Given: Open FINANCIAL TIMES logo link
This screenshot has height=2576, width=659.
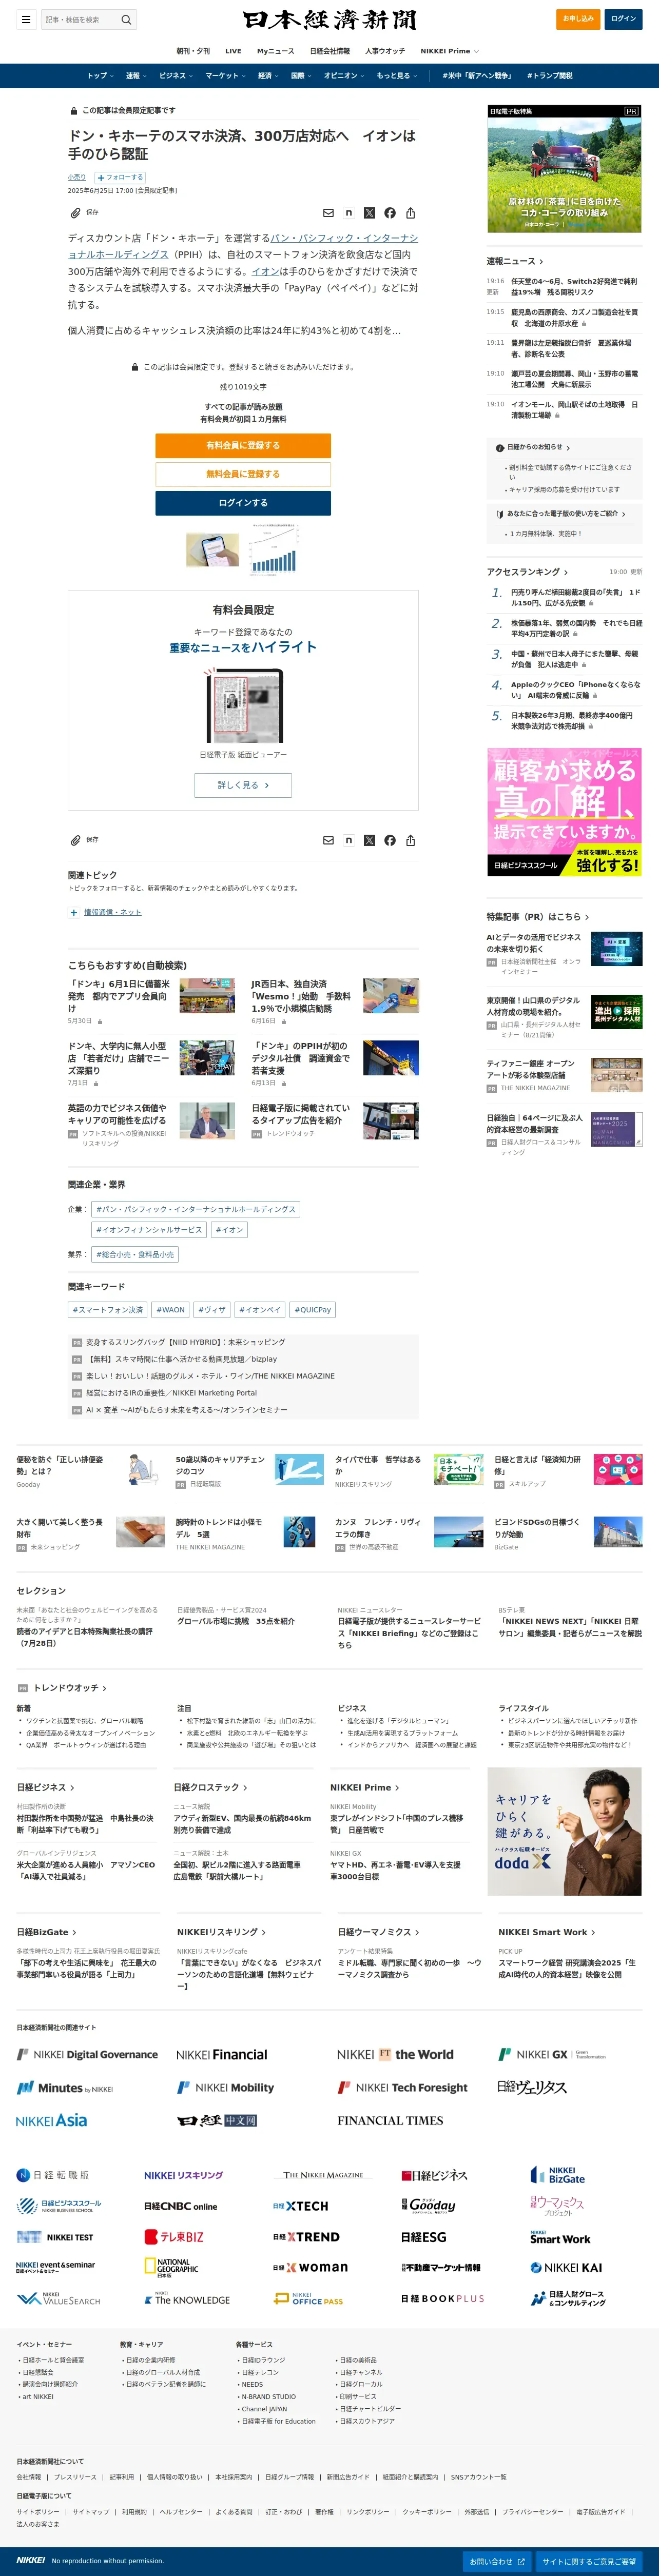Looking at the screenshot, I should [390, 2120].
